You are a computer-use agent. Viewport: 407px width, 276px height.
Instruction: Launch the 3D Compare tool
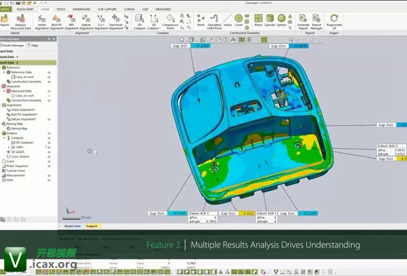click(139, 22)
